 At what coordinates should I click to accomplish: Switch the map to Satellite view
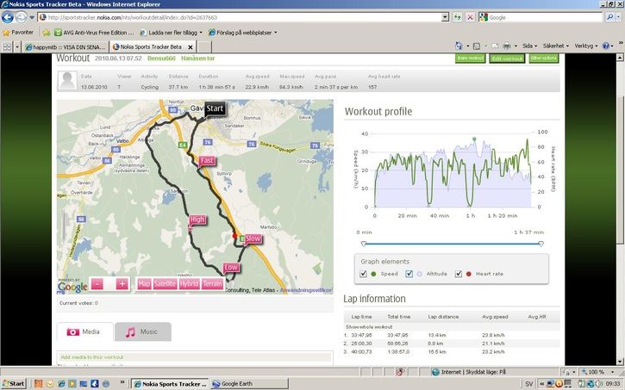[x=165, y=284]
